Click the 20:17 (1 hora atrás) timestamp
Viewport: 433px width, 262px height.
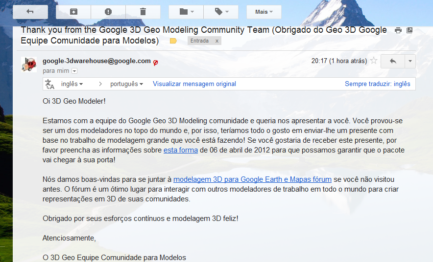point(339,61)
